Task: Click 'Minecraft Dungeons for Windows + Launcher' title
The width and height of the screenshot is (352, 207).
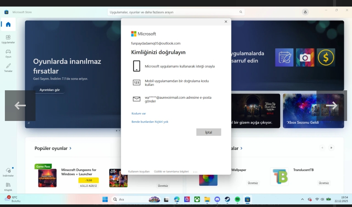Action: point(79,172)
